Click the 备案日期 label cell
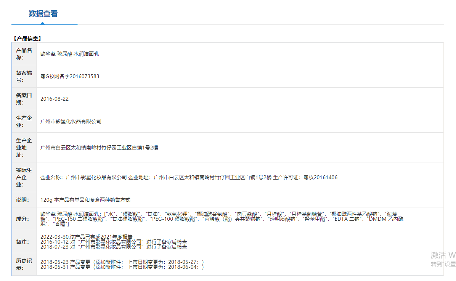Viewport: 456px width, 281px height. 24,99
